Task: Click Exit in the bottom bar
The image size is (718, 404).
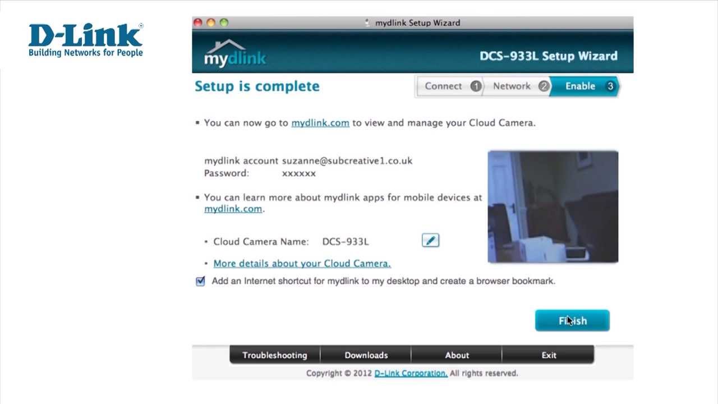Action: tap(549, 355)
